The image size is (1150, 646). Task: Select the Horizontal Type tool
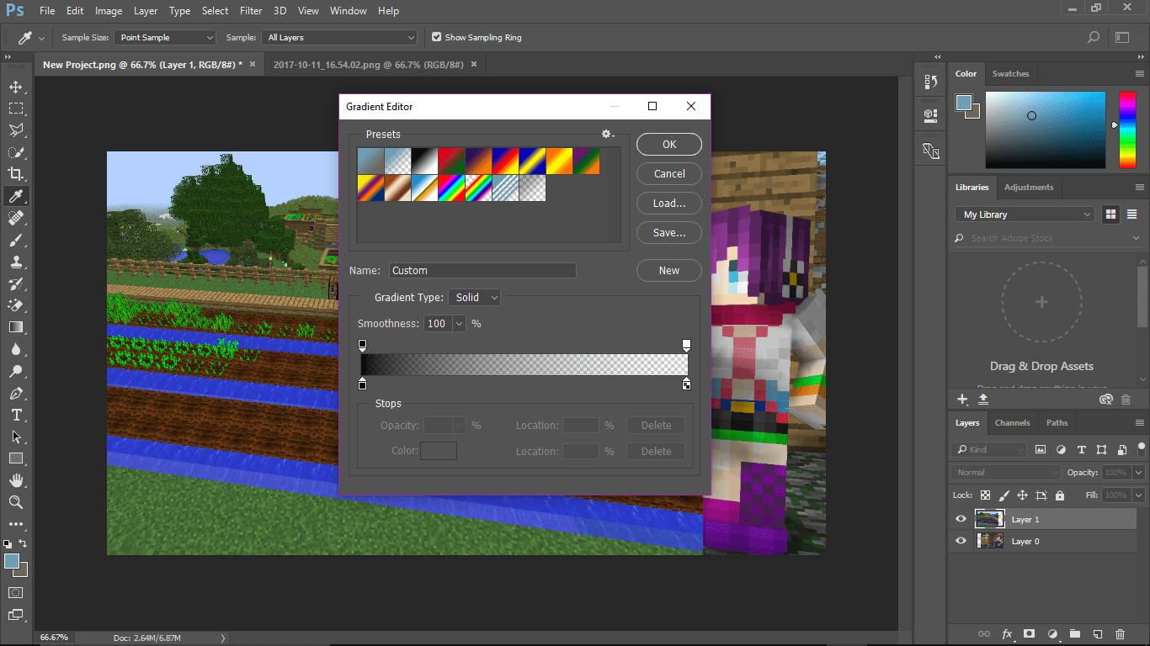[x=16, y=415]
